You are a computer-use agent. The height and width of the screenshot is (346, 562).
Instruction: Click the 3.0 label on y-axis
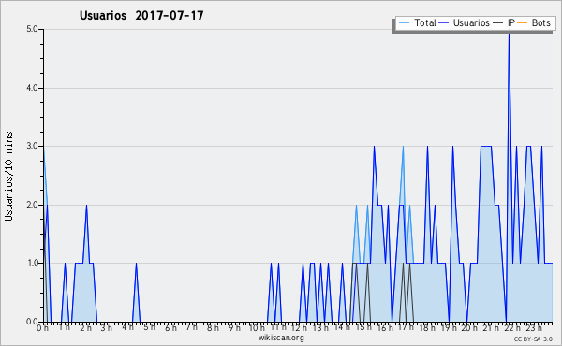[x=32, y=146]
